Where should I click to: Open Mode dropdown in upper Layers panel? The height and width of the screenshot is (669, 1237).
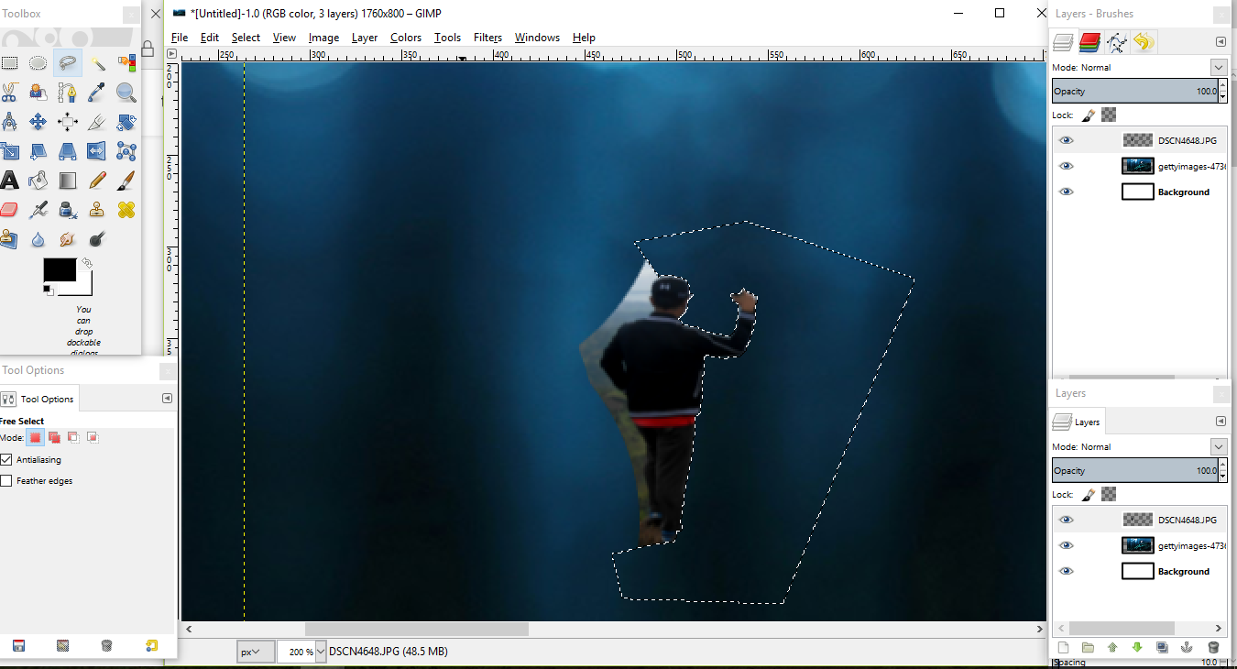(x=1218, y=67)
